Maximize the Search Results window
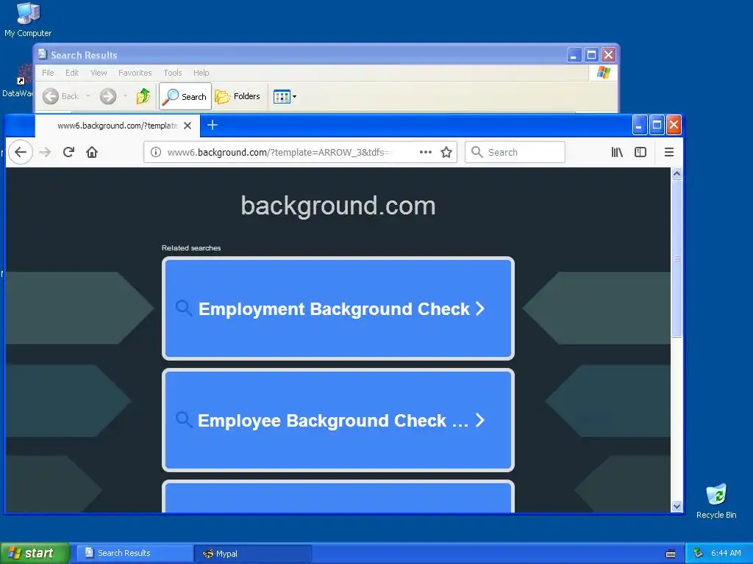The height and width of the screenshot is (564, 753). [591, 54]
